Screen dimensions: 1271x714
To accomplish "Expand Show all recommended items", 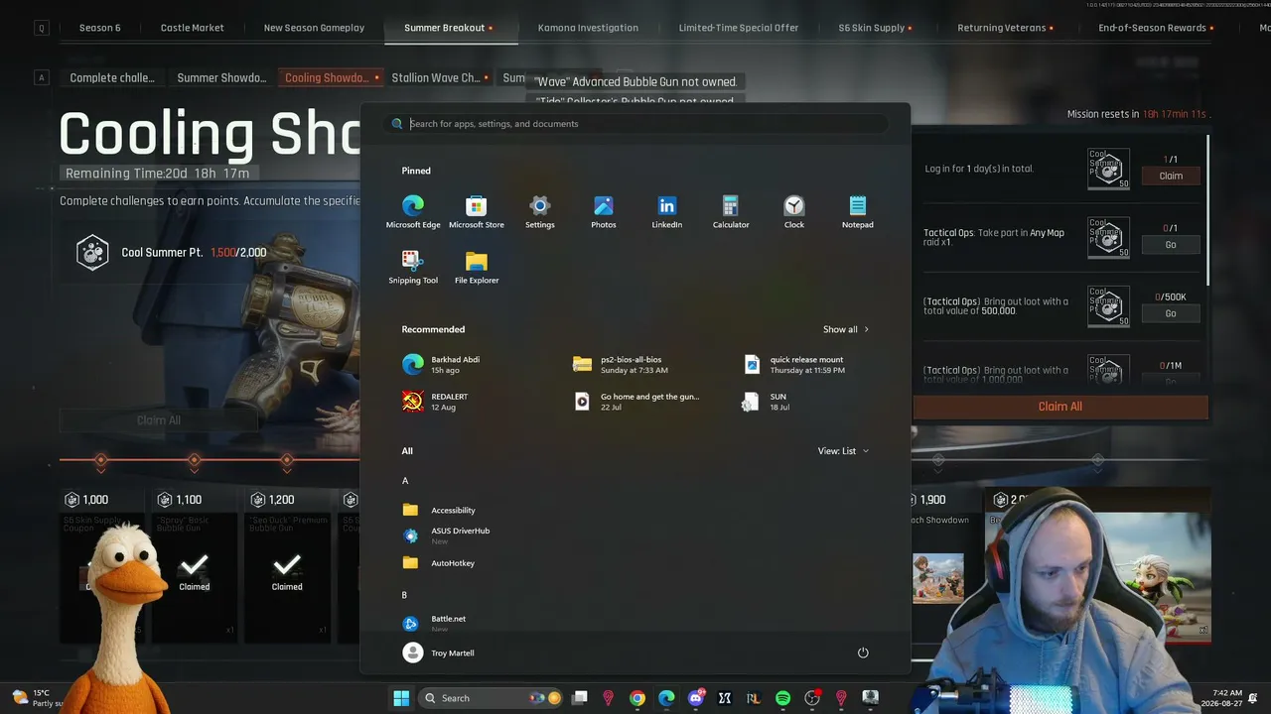I will pos(846,329).
